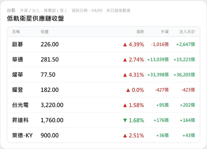The width and height of the screenshot is (207, 149).
Task: Click 昇達科's closing price 1,760.00
Action: [x=52, y=120]
